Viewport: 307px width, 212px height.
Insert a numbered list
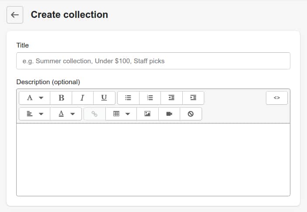(150, 98)
